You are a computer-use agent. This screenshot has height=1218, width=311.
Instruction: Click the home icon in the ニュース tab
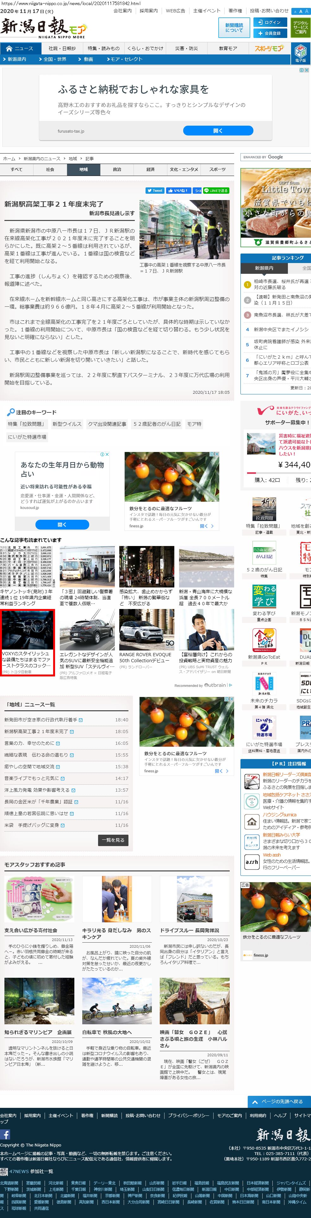point(9,49)
